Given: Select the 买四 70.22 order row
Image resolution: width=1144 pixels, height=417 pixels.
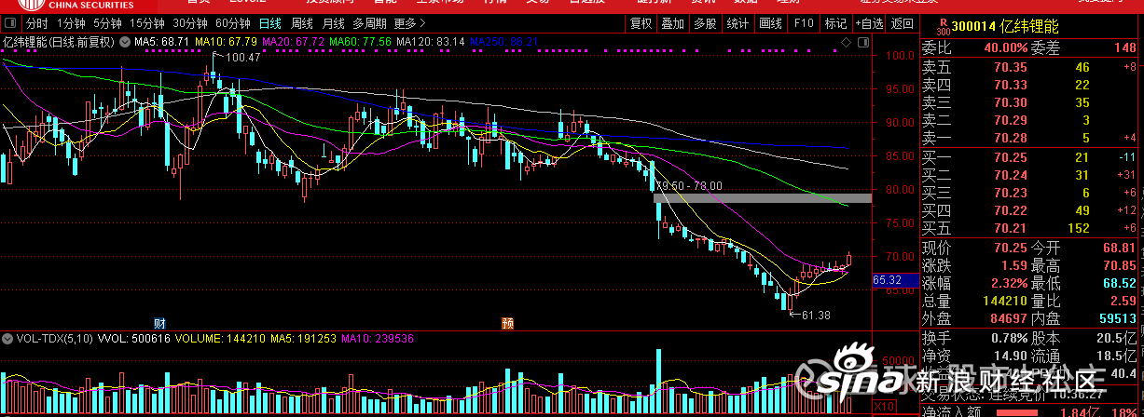Looking at the screenshot, I should pyautogui.click(x=1030, y=210).
